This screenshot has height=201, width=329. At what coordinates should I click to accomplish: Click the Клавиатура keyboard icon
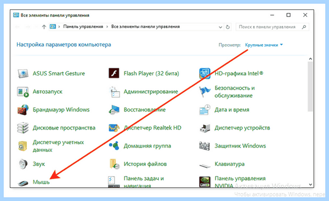click(205, 166)
